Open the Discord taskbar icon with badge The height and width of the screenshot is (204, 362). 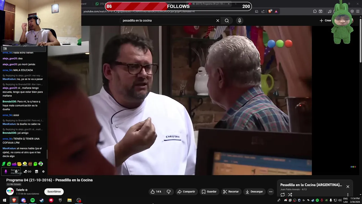pos(23,200)
